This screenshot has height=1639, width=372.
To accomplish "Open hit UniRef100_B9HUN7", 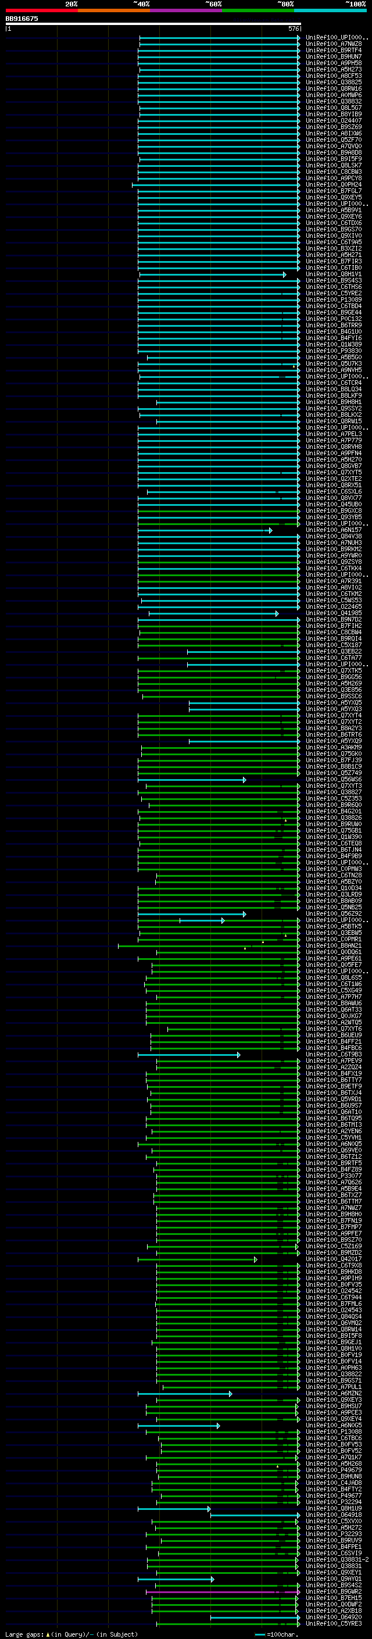I will [x=334, y=56].
